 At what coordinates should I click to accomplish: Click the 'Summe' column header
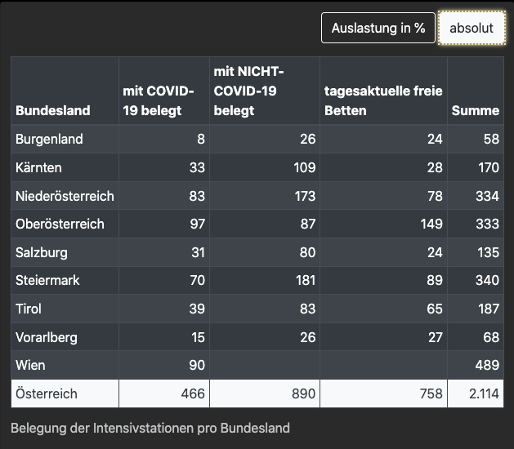(x=474, y=110)
